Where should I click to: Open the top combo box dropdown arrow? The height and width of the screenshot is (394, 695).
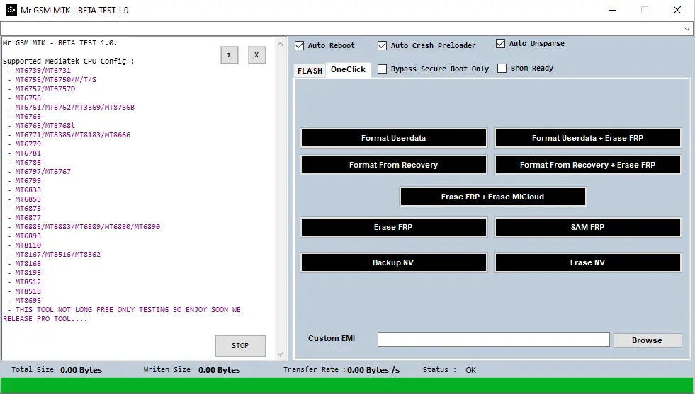[686, 29]
